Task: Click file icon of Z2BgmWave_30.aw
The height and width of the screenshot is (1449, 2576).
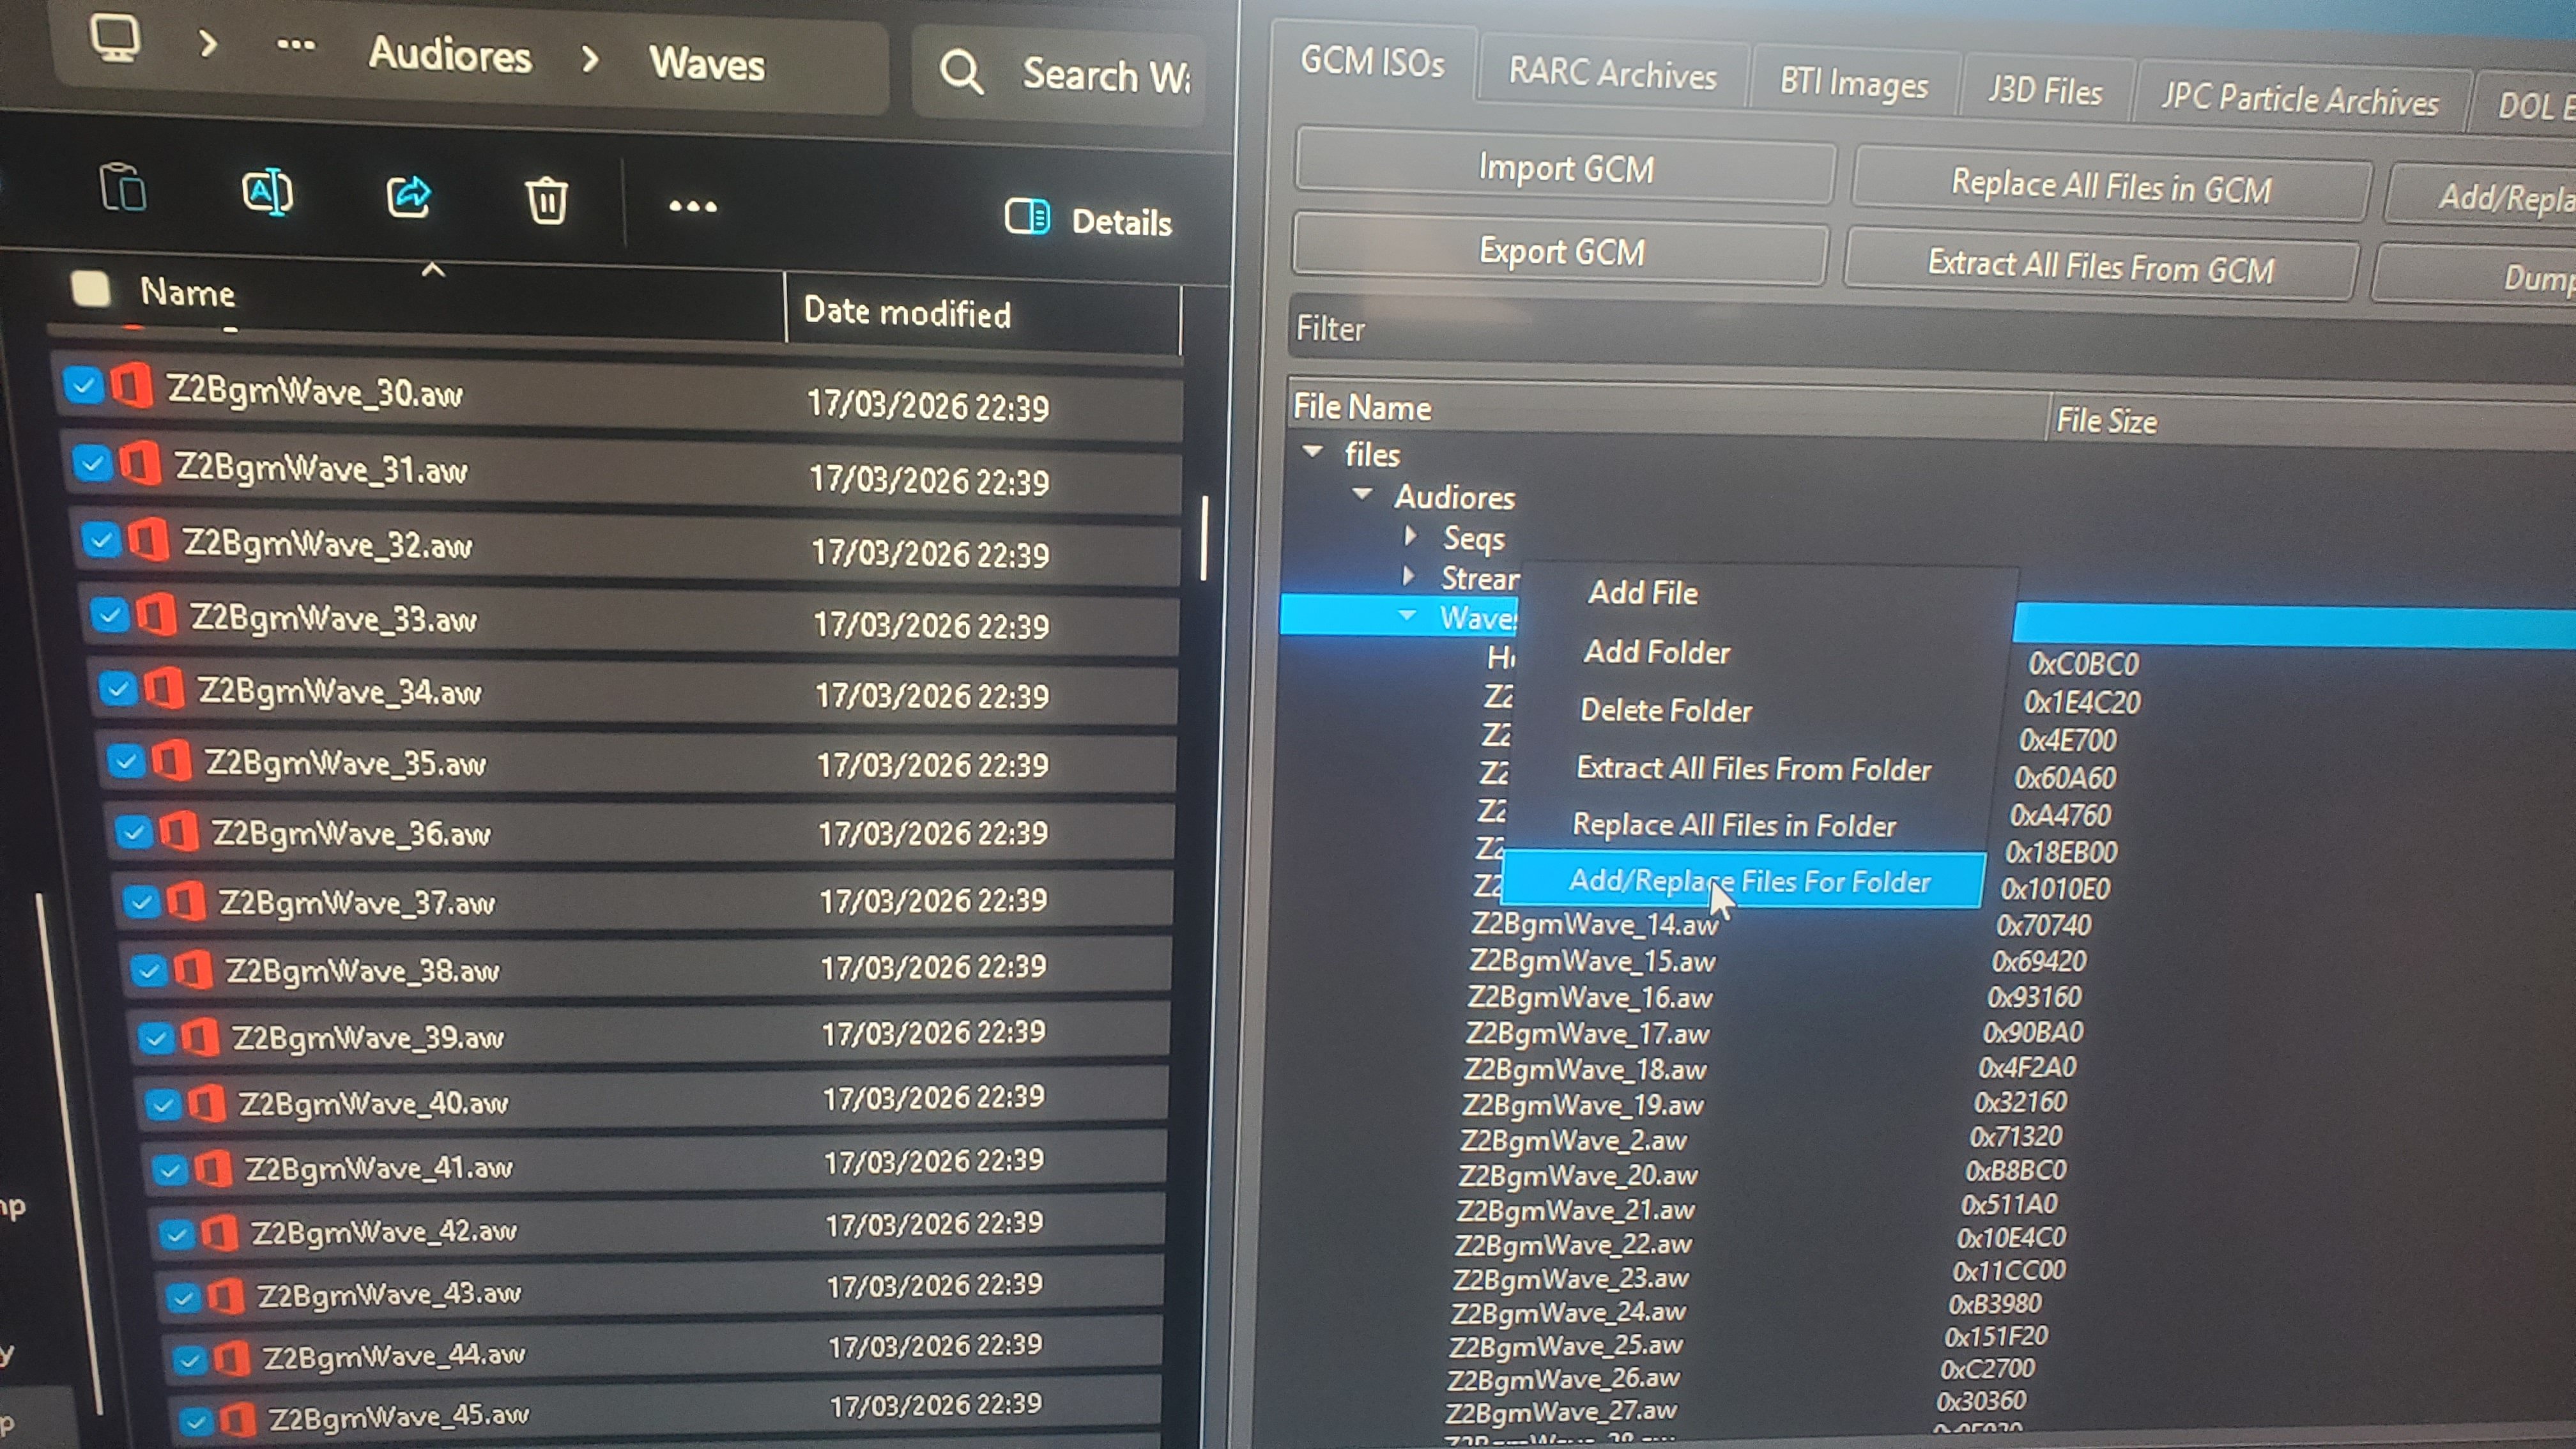Action: click(x=132, y=386)
